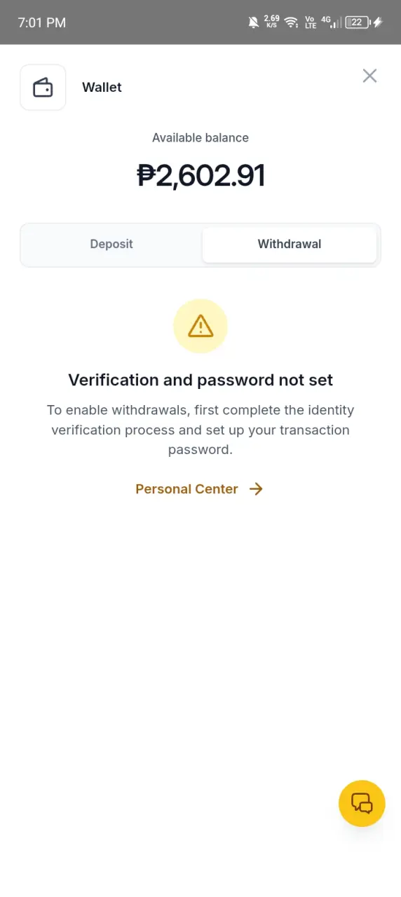Close the Wallet panel with the X
401x897 pixels.
pos(369,76)
